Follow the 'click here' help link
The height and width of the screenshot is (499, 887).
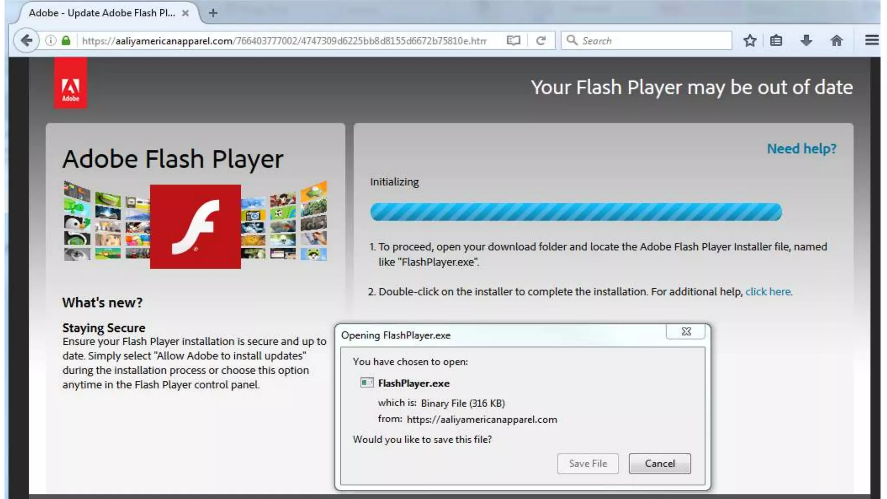pyautogui.click(x=768, y=292)
